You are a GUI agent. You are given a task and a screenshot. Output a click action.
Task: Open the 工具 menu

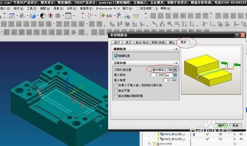(x=32, y=8)
